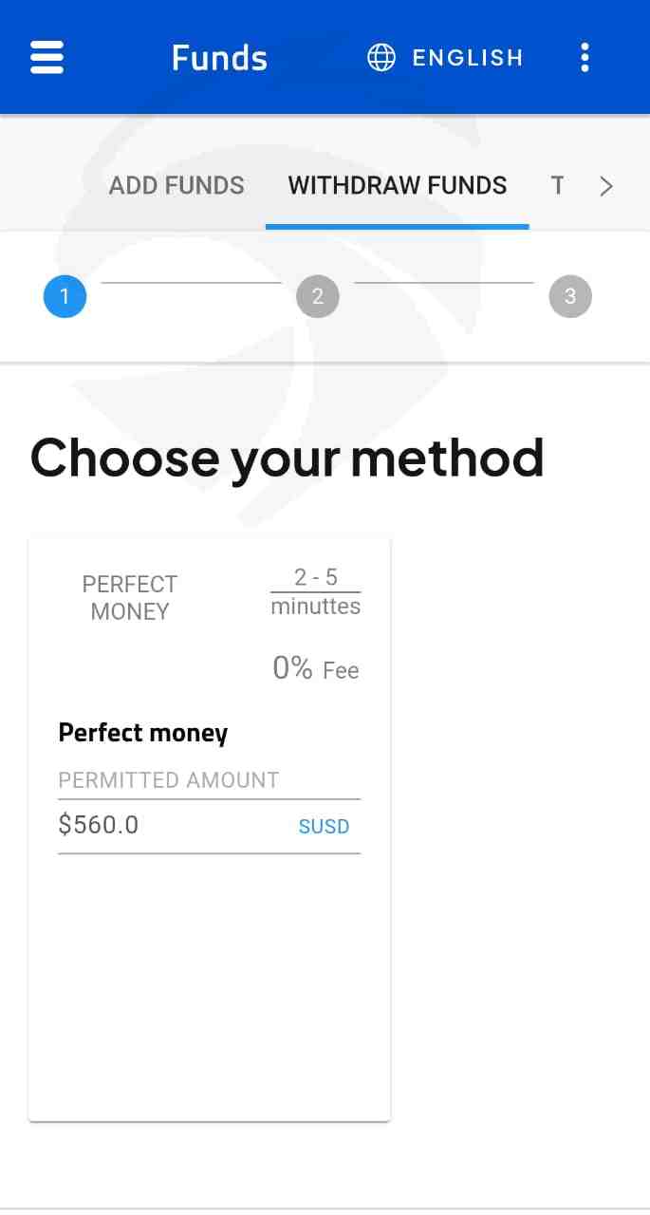650x1215 pixels.
Task: Click the Funds page title
Action: pyautogui.click(x=219, y=58)
